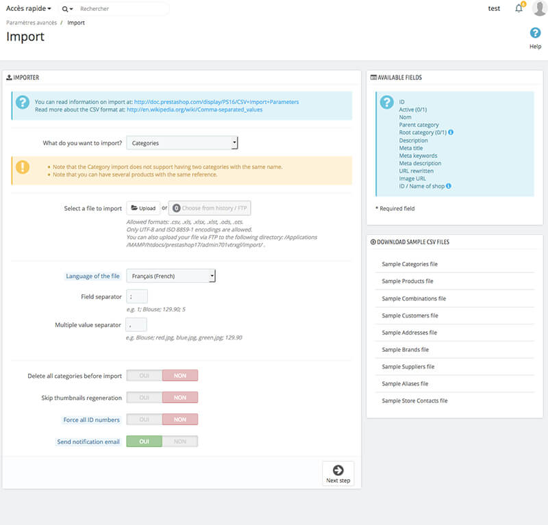This screenshot has width=548, height=525.
Task: Click info icon beside Root category
Action: coord(451,133)
